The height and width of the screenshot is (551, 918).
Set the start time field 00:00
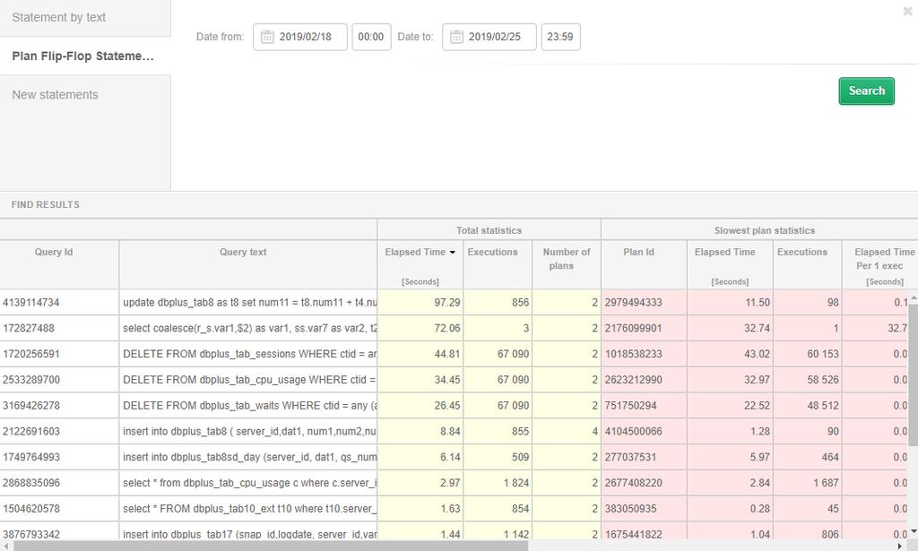(x=371, y=37)
